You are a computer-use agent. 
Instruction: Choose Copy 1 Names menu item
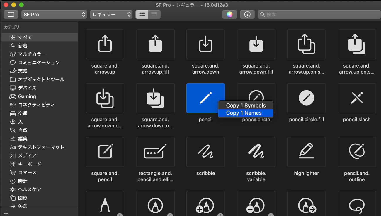click(246, 113)
